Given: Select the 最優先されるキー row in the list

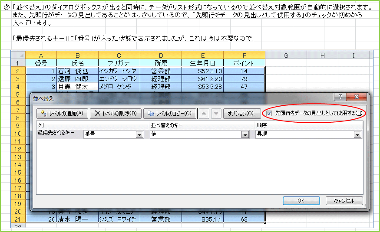Looking at the screenshot, I should (199, 134).
